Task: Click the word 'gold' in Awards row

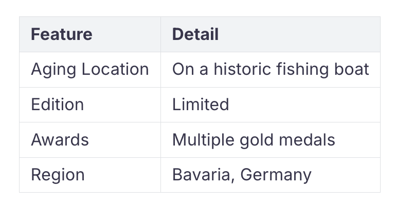Action: 256,140
